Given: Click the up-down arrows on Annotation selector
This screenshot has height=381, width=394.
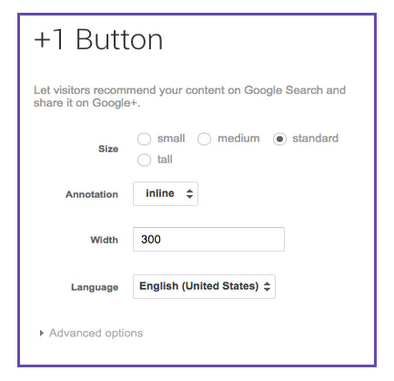Looking at the screenshot, I should click(x=189, y=194).
